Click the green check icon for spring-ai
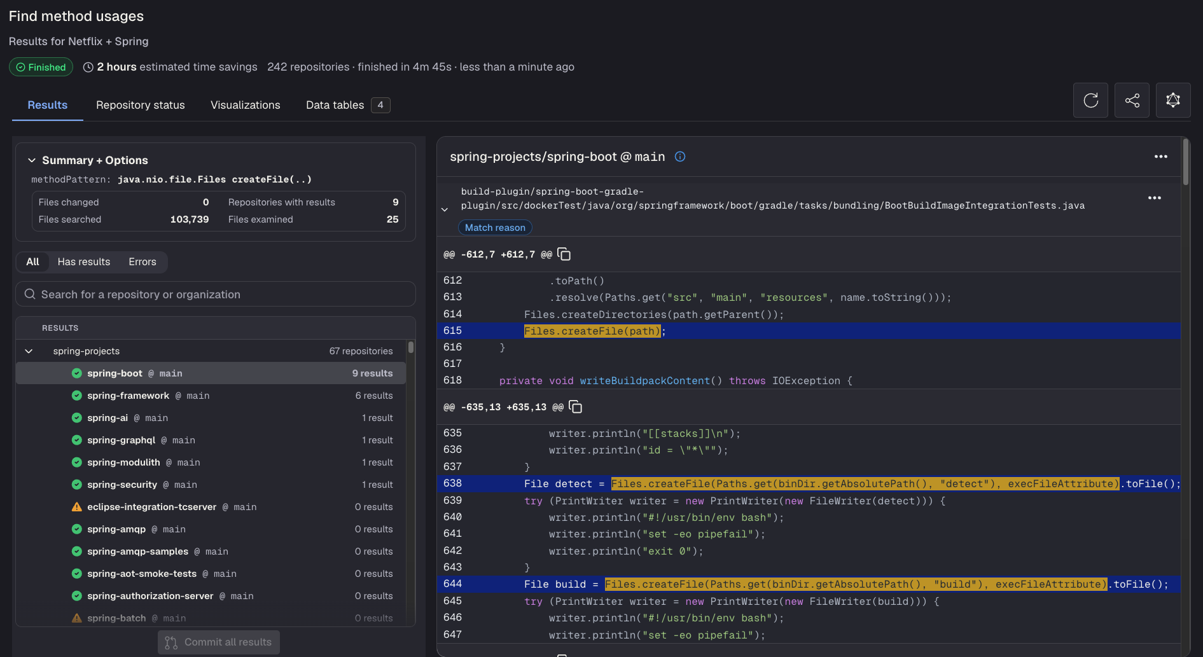Viewport: 1203px width, 657px height. pos(77,418)
